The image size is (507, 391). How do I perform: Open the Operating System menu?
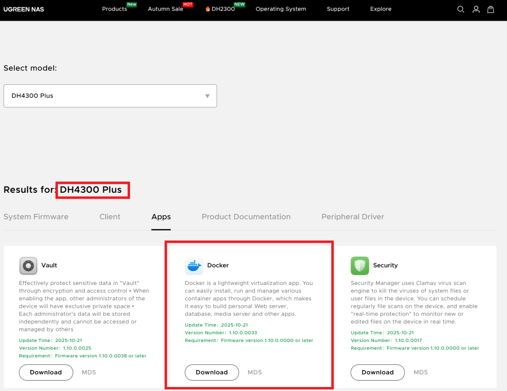(281, 9)
